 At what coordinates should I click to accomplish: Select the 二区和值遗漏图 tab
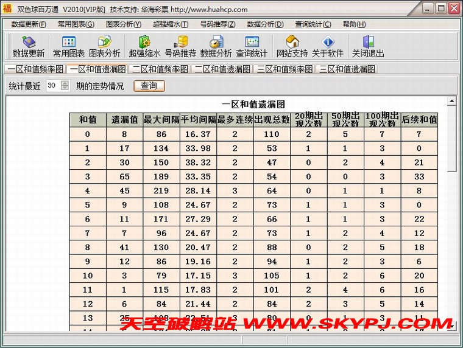point(222,69)
